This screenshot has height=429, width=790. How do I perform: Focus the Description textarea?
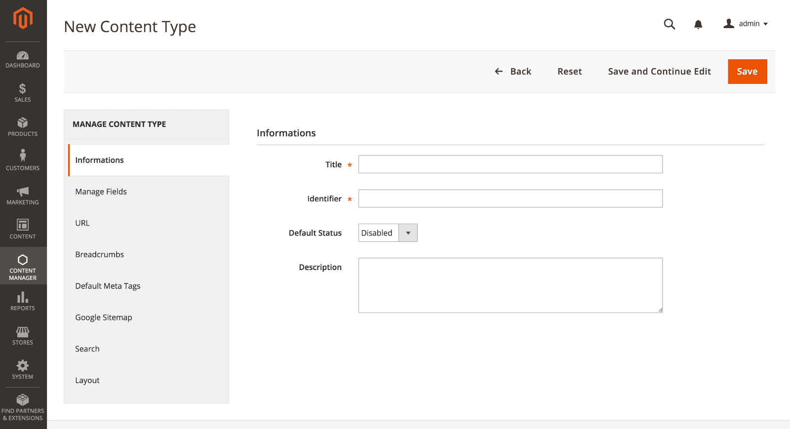511,285
